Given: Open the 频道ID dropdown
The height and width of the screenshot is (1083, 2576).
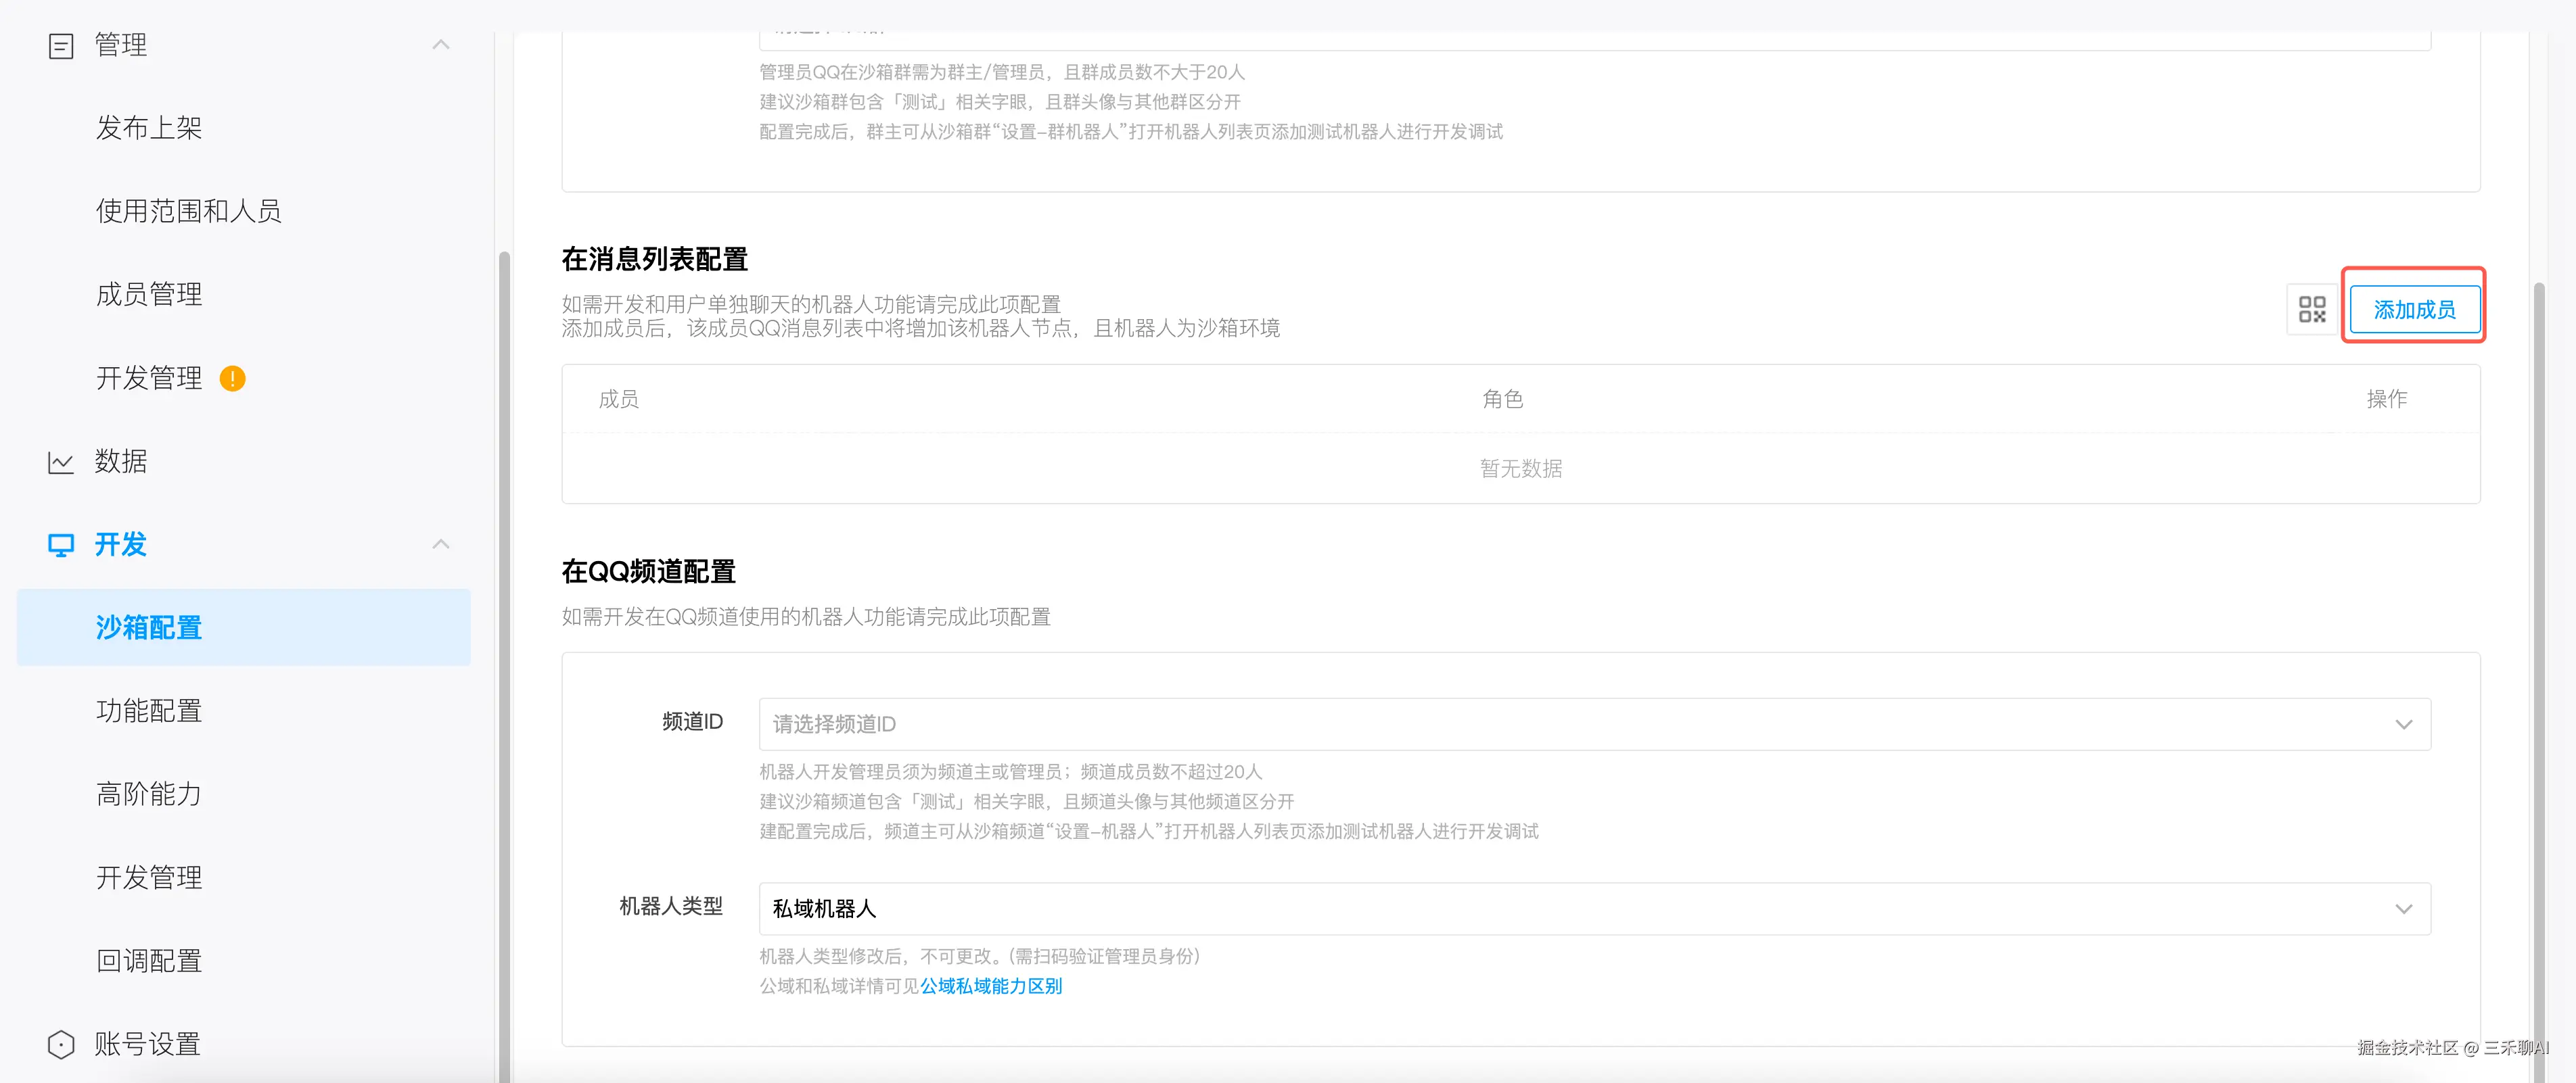Looking at the screenshot, I should click(x=1594, y=724).
